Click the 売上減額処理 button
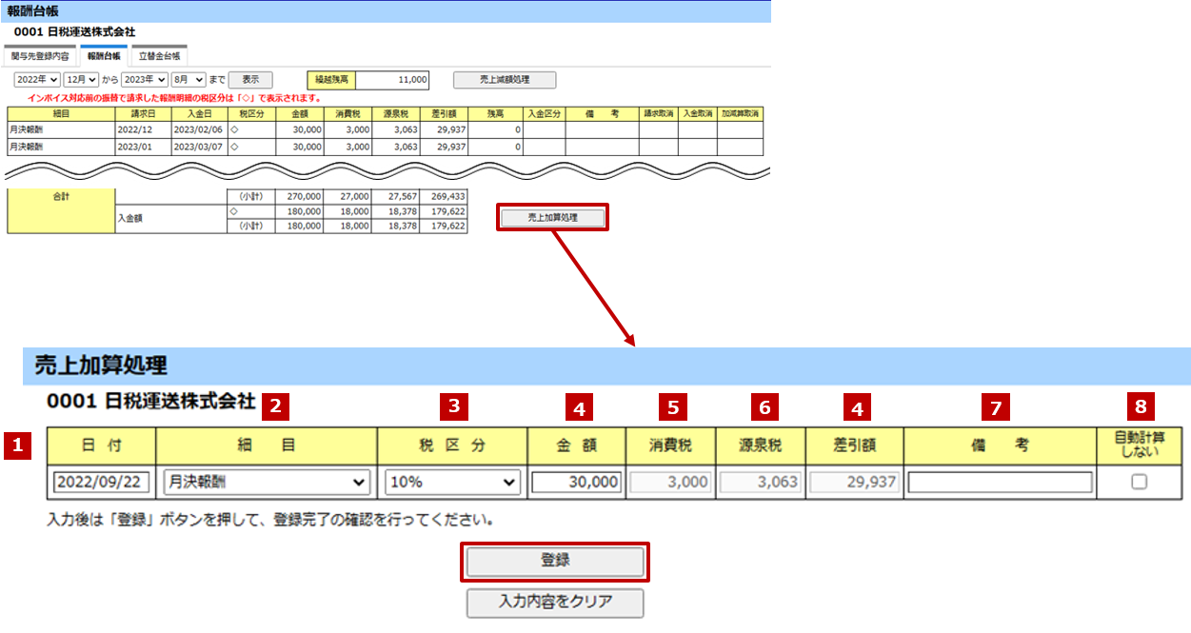 [x=504, y=80]
